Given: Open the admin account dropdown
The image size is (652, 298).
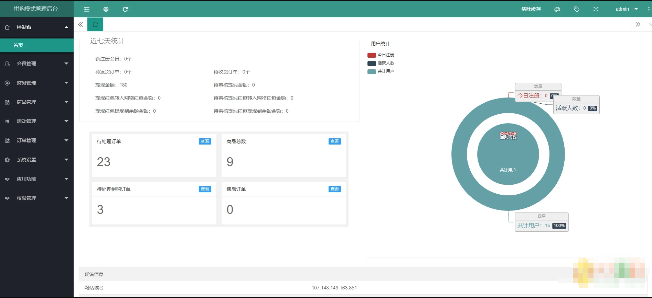Looking at the screenshot, I should [627, 9].
